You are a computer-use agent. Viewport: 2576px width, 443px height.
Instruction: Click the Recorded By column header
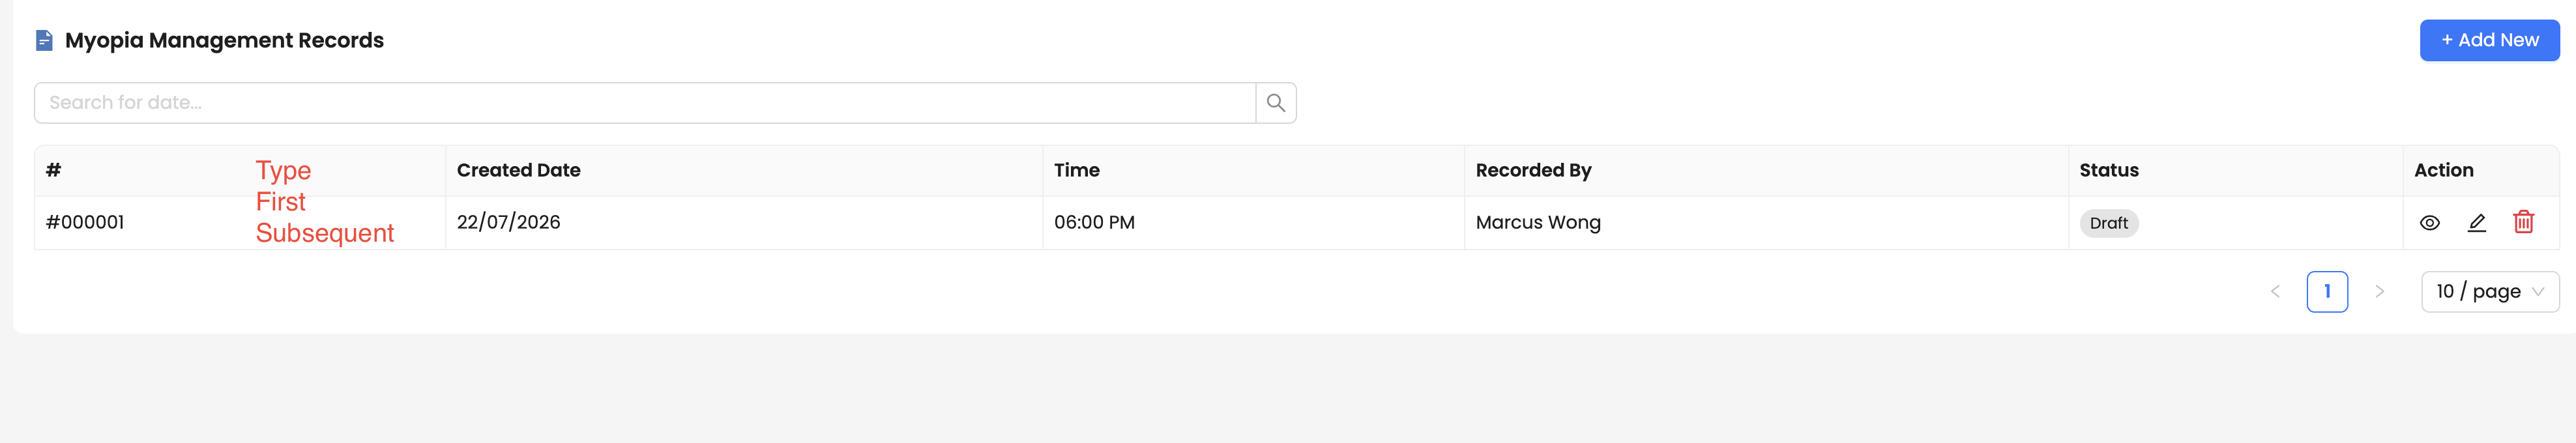1533,170
